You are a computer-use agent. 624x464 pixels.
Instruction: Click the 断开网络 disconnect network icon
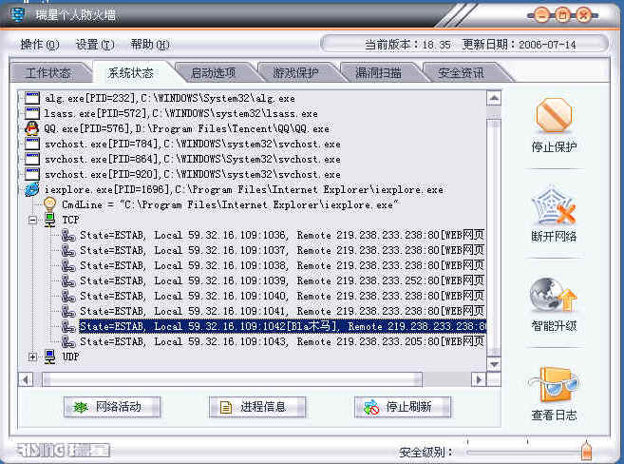tap(554, 205)
